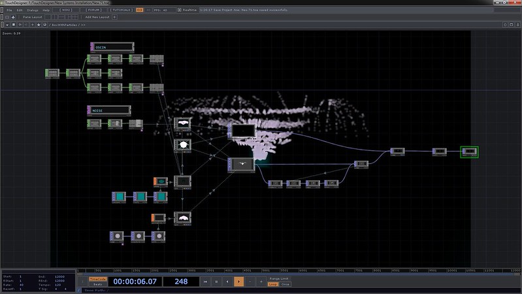Expand the pane type dropdown arrow
522x294 pixels.
(6, 24)
